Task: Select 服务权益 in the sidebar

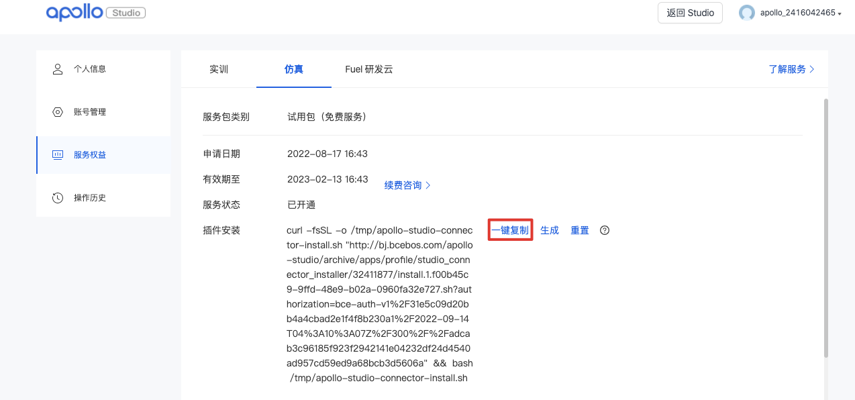Action: tap(103, 155)
